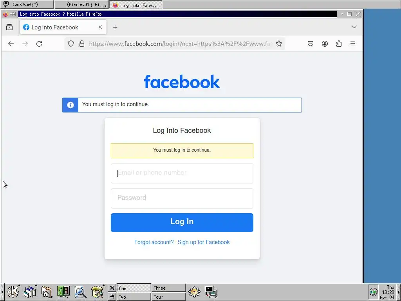Focus the Email or phone number field

[182, 173]
